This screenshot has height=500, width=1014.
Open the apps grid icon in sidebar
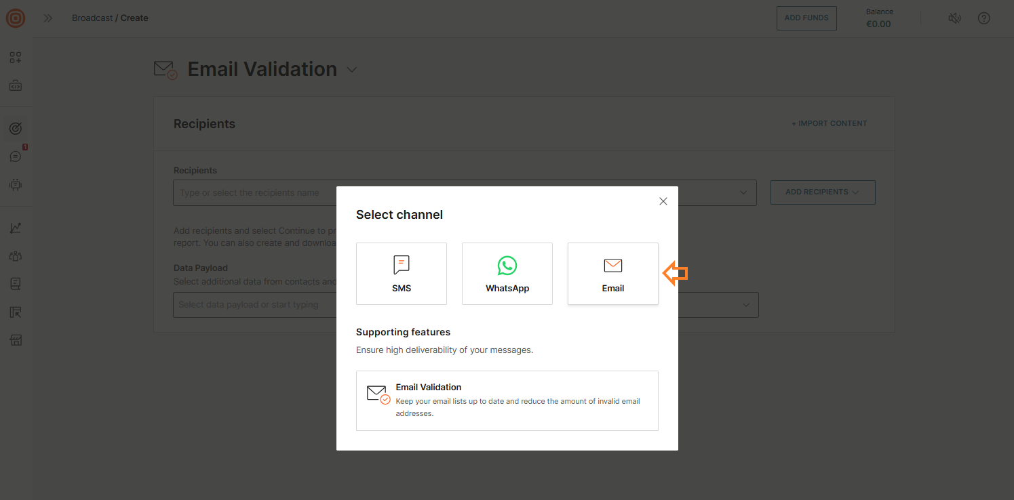click(16, 58)
